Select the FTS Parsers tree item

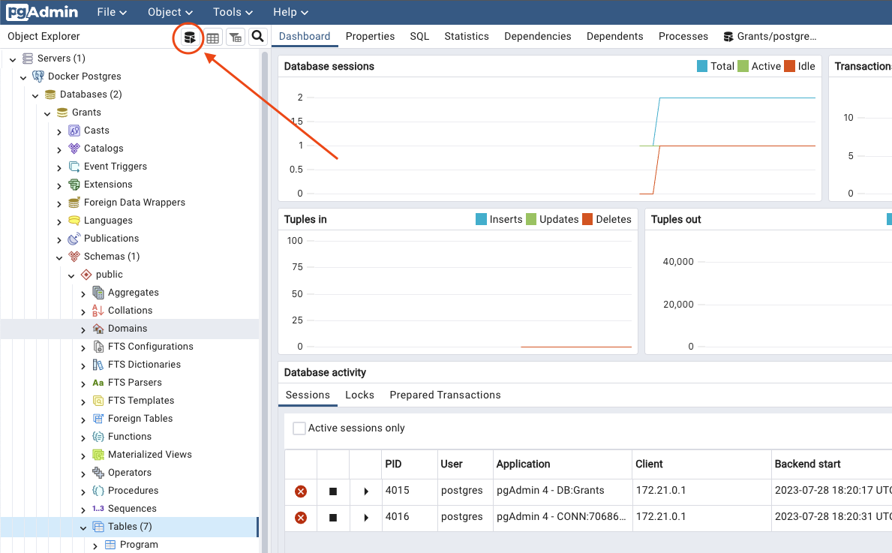coord(135,383)
